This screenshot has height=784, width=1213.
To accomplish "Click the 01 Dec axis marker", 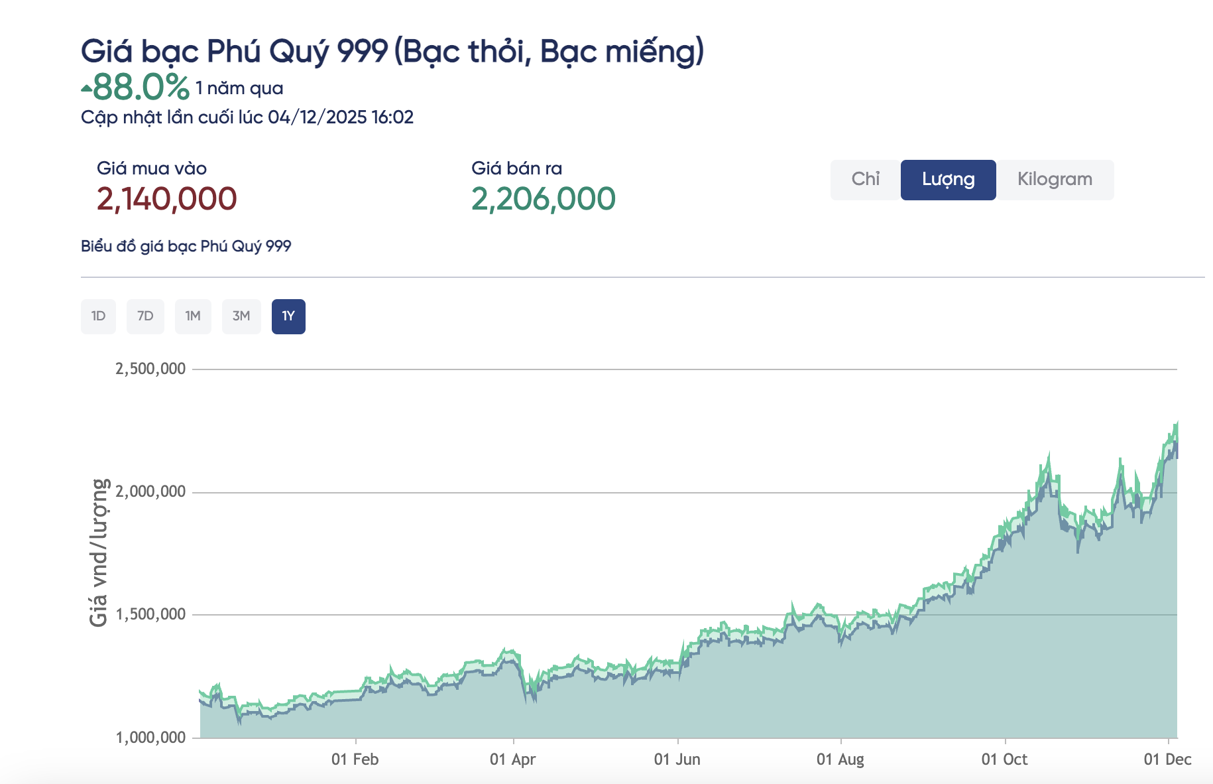I will click(x=1167, y=759).
